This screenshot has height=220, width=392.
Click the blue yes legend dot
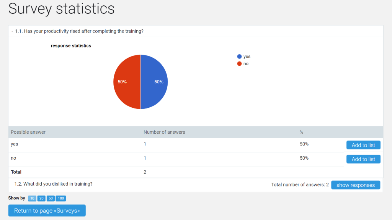[239, 57]
